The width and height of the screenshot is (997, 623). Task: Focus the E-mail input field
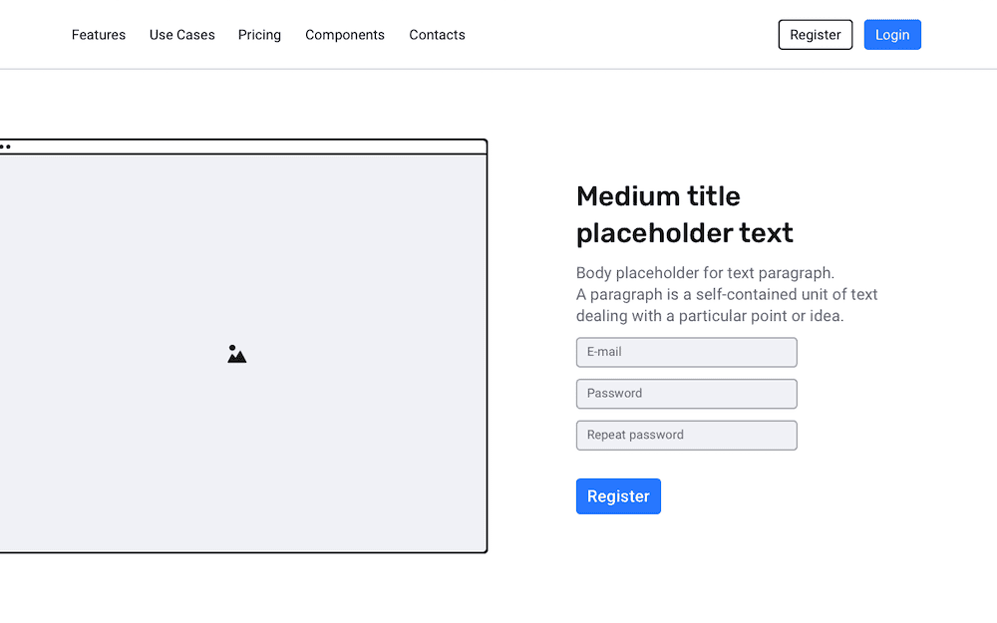[x=686, y=352]
